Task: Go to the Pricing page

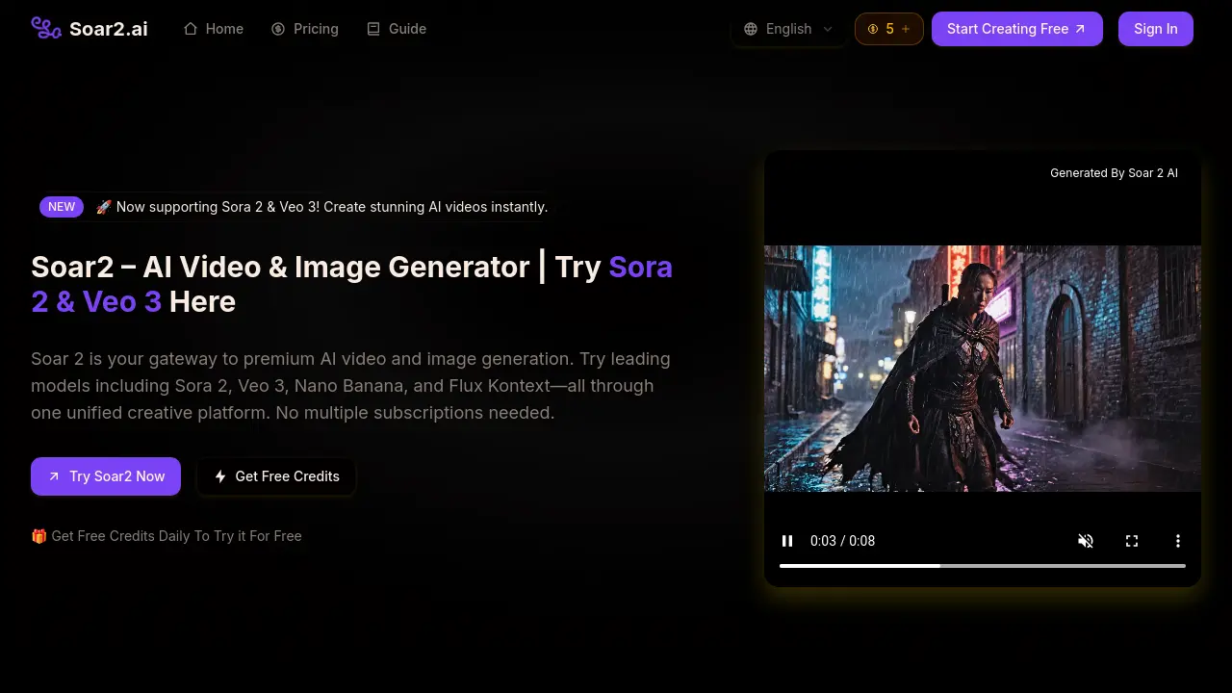Action: (x=305, y=29)
